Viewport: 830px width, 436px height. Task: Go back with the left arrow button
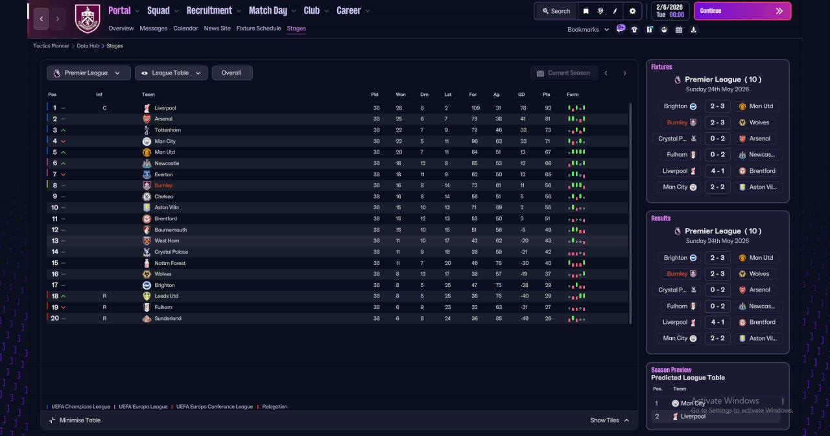(41, 19)
